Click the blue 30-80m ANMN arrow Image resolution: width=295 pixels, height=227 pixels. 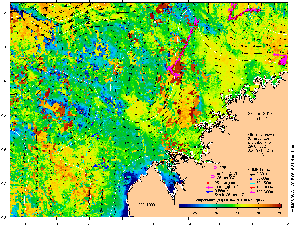coord(252,179)
